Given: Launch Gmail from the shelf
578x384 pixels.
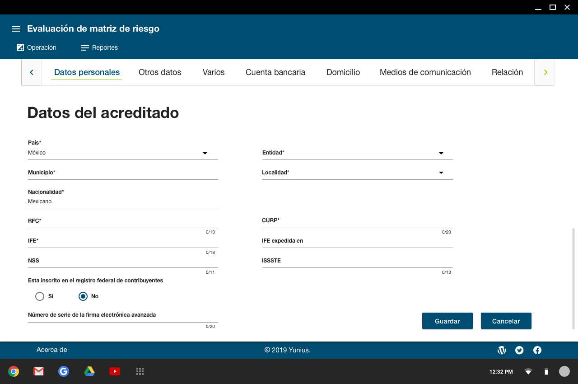Looking at the screenshot, I should tap(38, 371).
